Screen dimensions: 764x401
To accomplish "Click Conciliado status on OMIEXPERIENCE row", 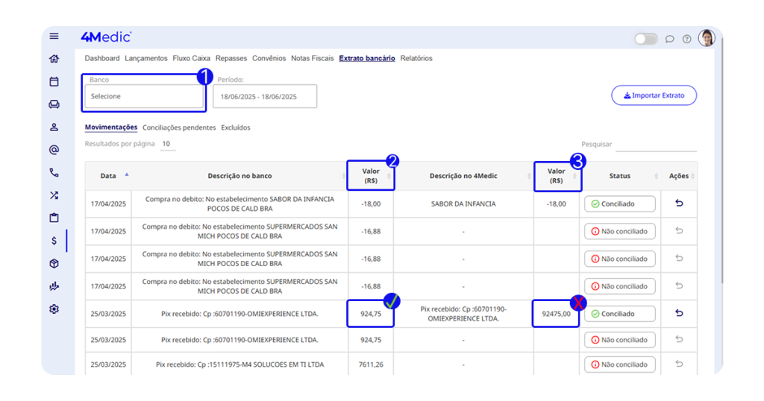I will click(619, 314).
